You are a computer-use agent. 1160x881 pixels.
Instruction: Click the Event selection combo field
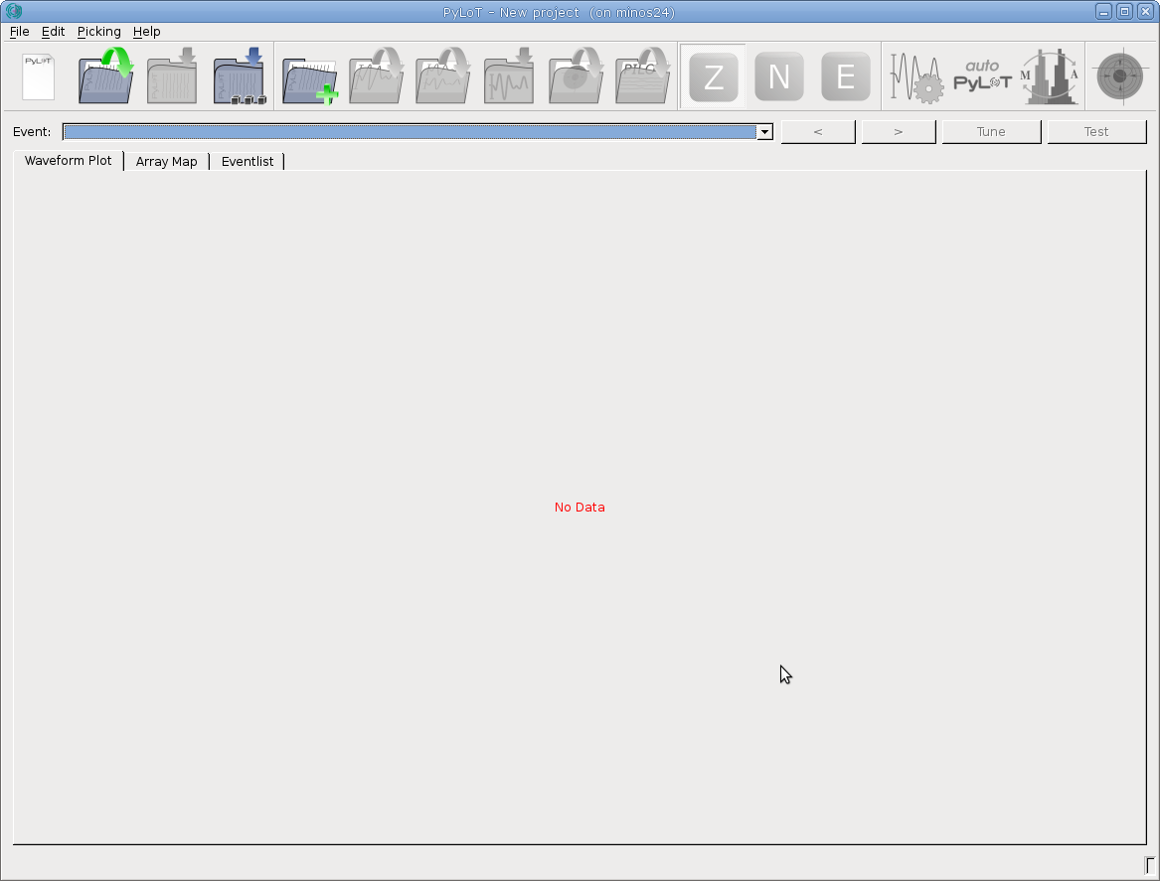click(409, 132)
